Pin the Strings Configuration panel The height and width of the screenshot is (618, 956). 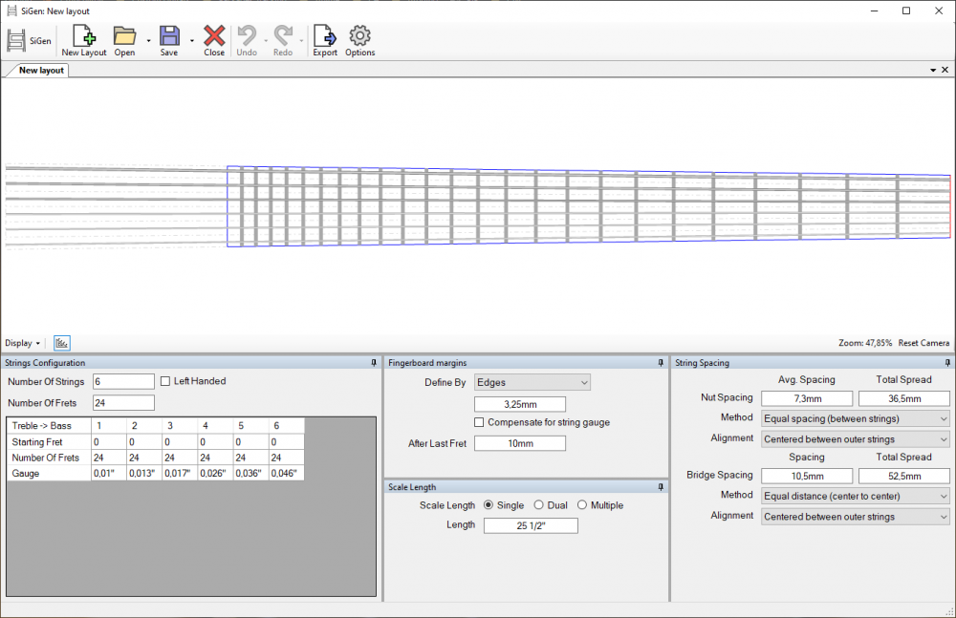click(373, 363)
